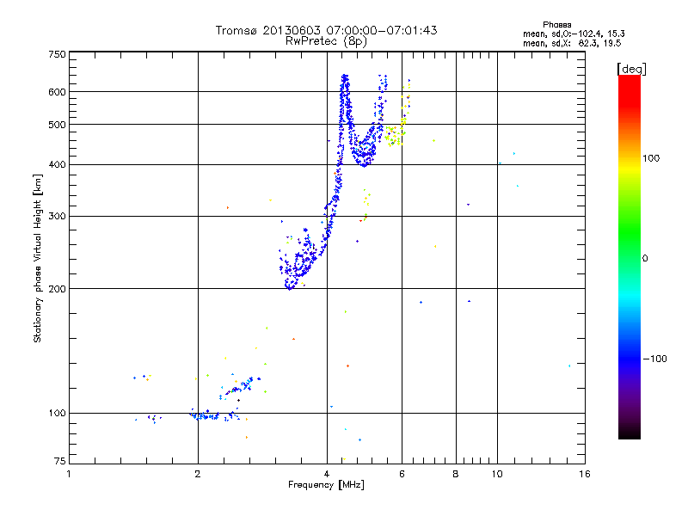The width and height of the screenshot is (688, 516).
Task: Click the 'Phases' legend heading
Action: click(556, 25)
